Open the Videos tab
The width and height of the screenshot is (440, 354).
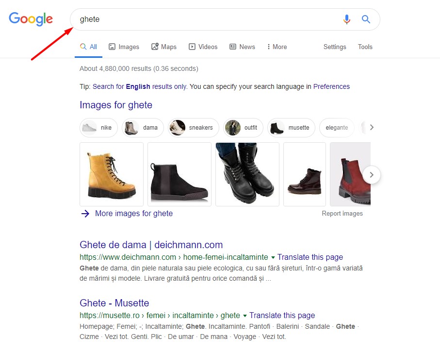(203, 47)
